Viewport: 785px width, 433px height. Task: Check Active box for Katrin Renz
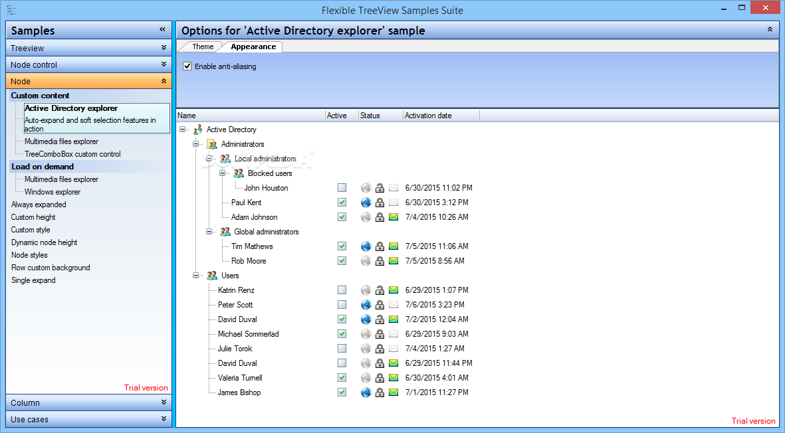coord(342,290)
